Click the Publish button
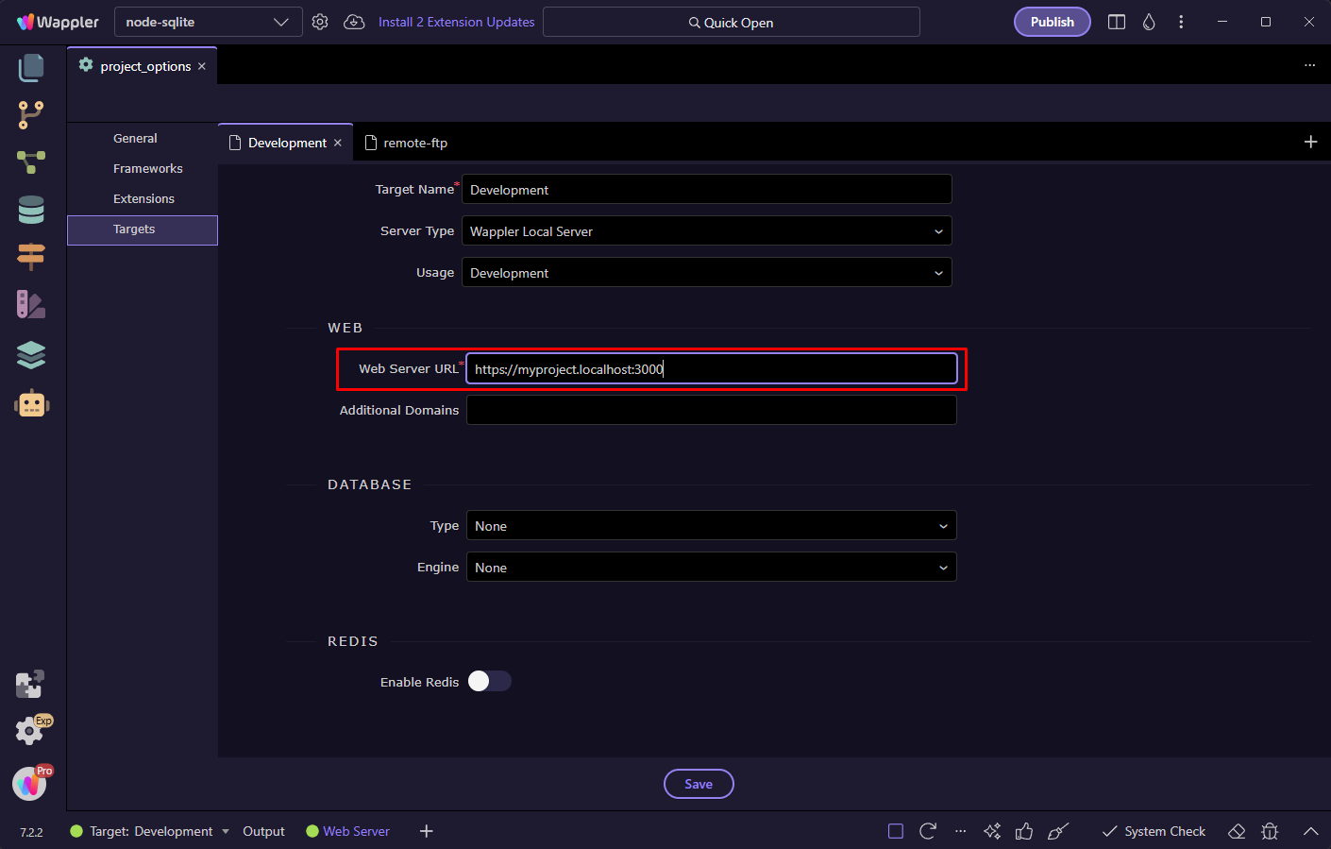 1052,22
